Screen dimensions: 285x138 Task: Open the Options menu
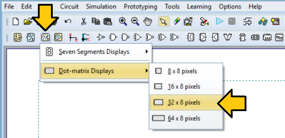click(x=230, y=6)
